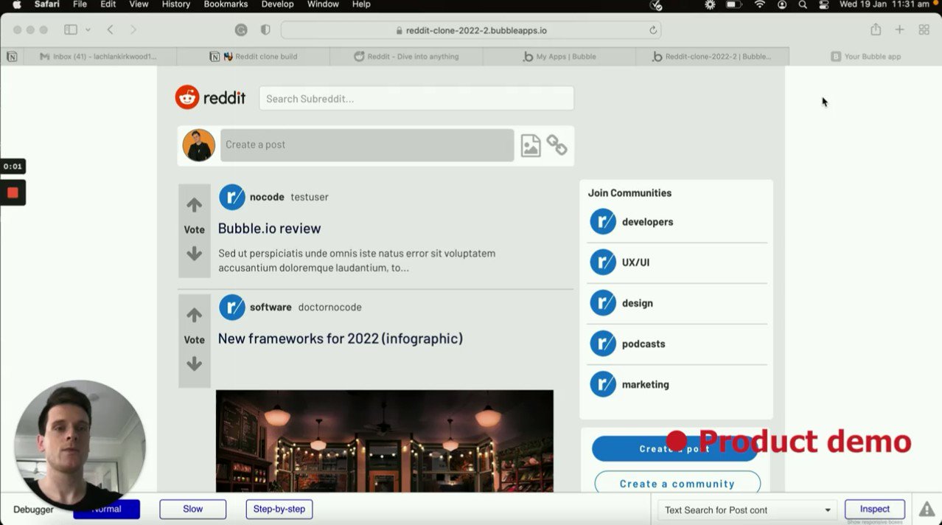Click the debugger warning triangle icon
The width and height of the screenshot is (942, 525).
[927, 509]
